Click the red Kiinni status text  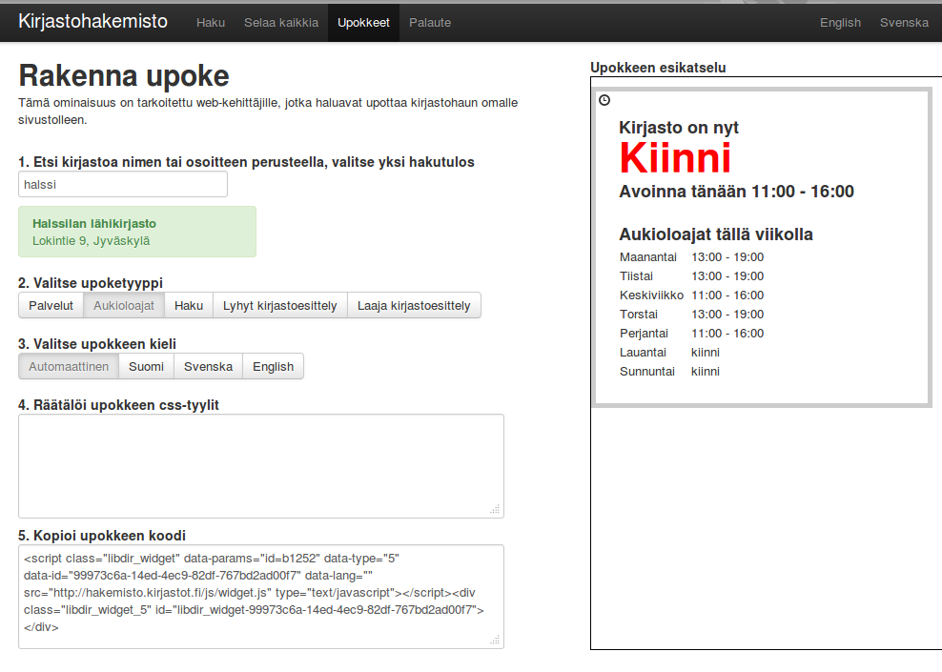675,158
